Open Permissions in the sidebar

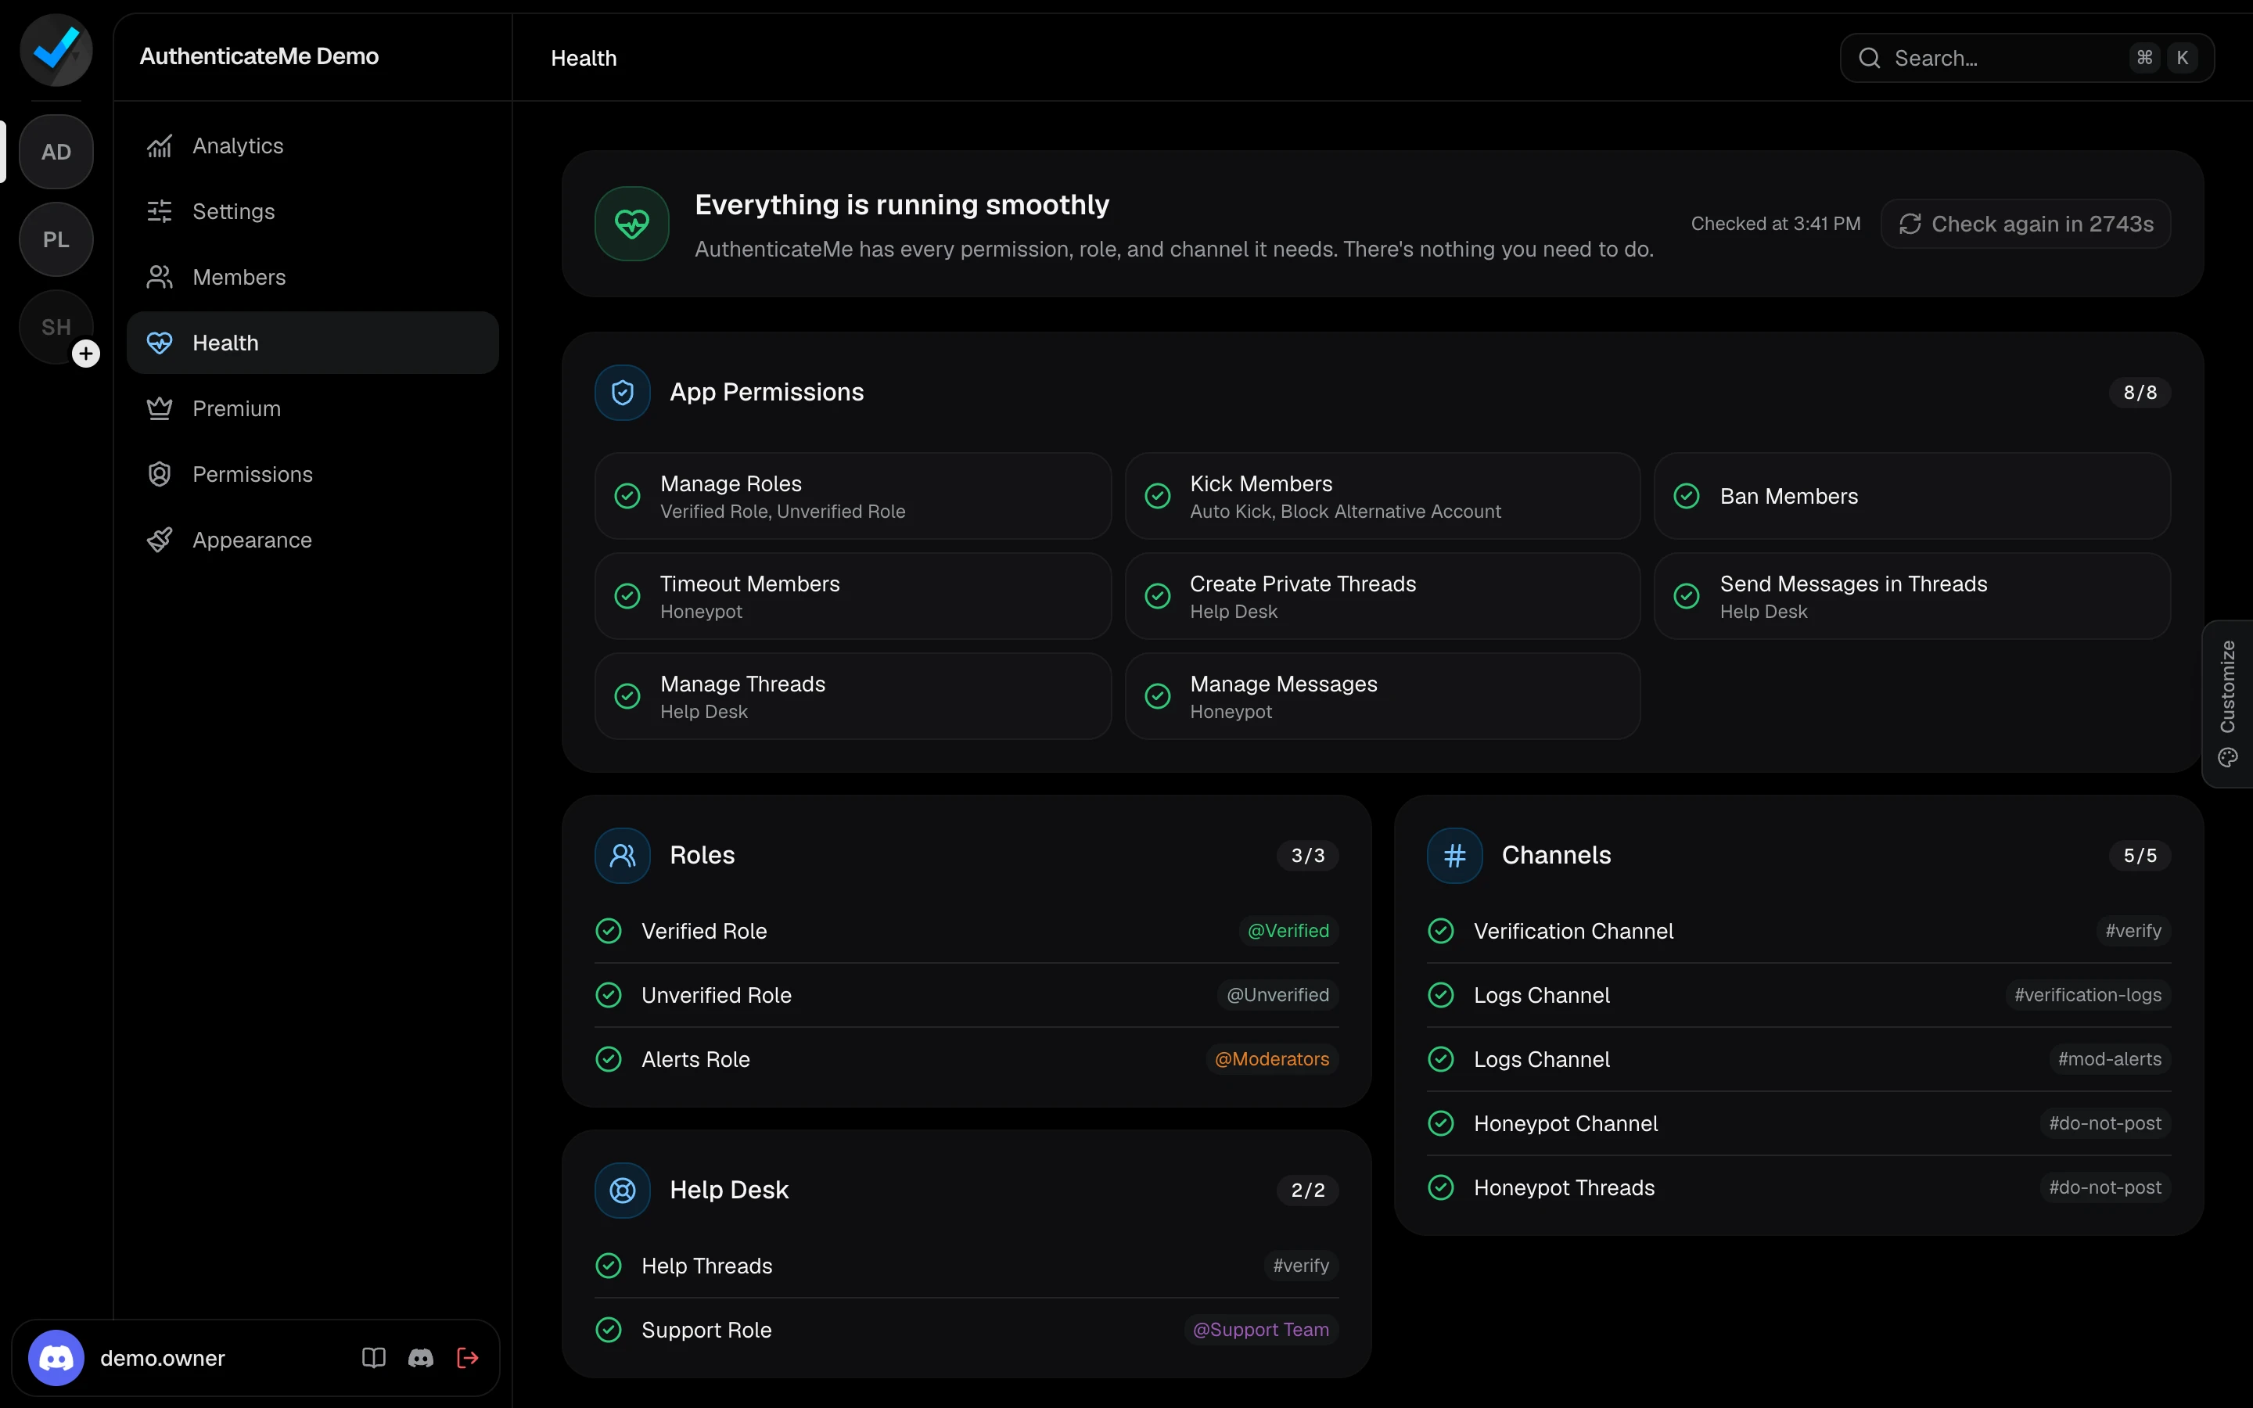click(x=312, y=474)
